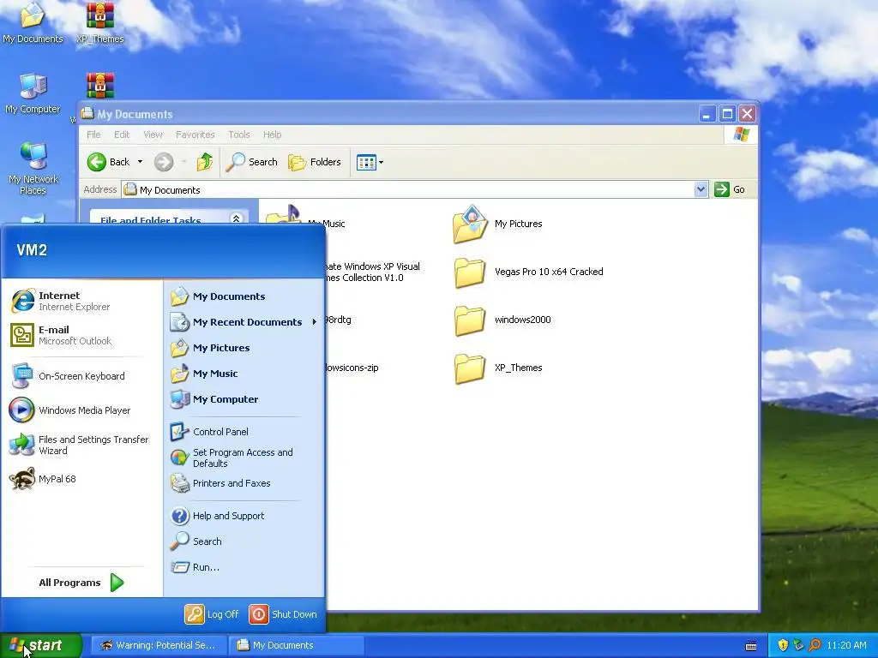Select the My Pictures folder

[497, 224]
